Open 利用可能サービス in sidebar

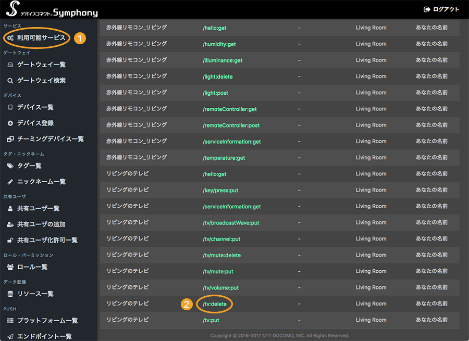(x=41, y=38)
